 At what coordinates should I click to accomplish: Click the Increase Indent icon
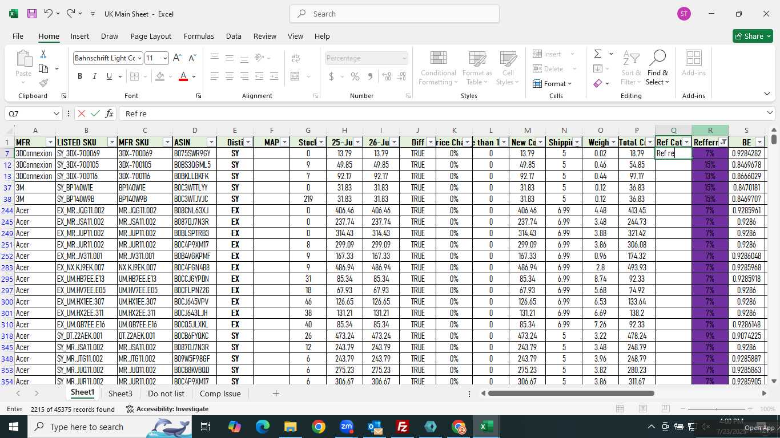tap(274, 76)
